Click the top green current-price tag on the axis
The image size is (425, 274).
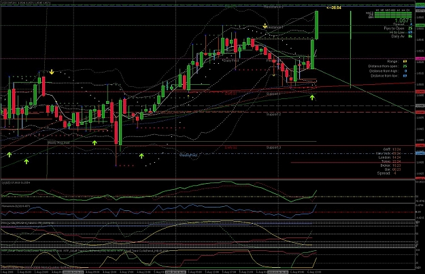(420, 5)
